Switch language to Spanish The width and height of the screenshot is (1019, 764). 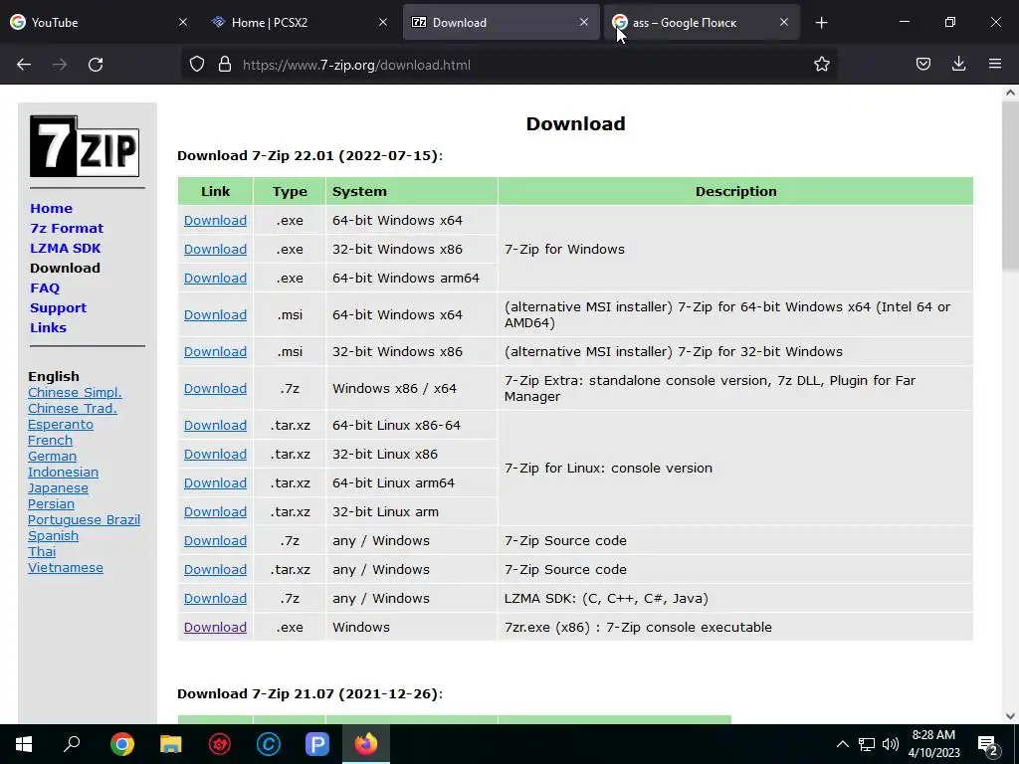click(53, 535)
